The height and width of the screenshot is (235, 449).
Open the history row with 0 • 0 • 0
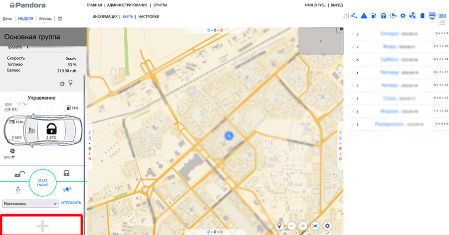398,124
